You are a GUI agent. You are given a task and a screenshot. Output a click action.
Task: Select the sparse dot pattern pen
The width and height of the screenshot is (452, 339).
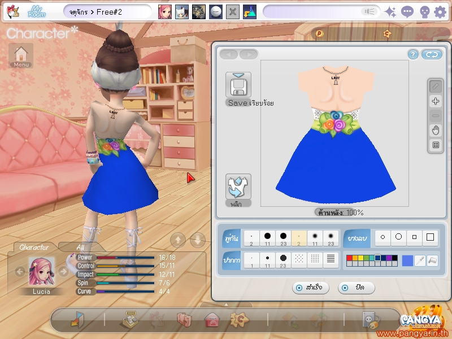[x=299, y=260]
